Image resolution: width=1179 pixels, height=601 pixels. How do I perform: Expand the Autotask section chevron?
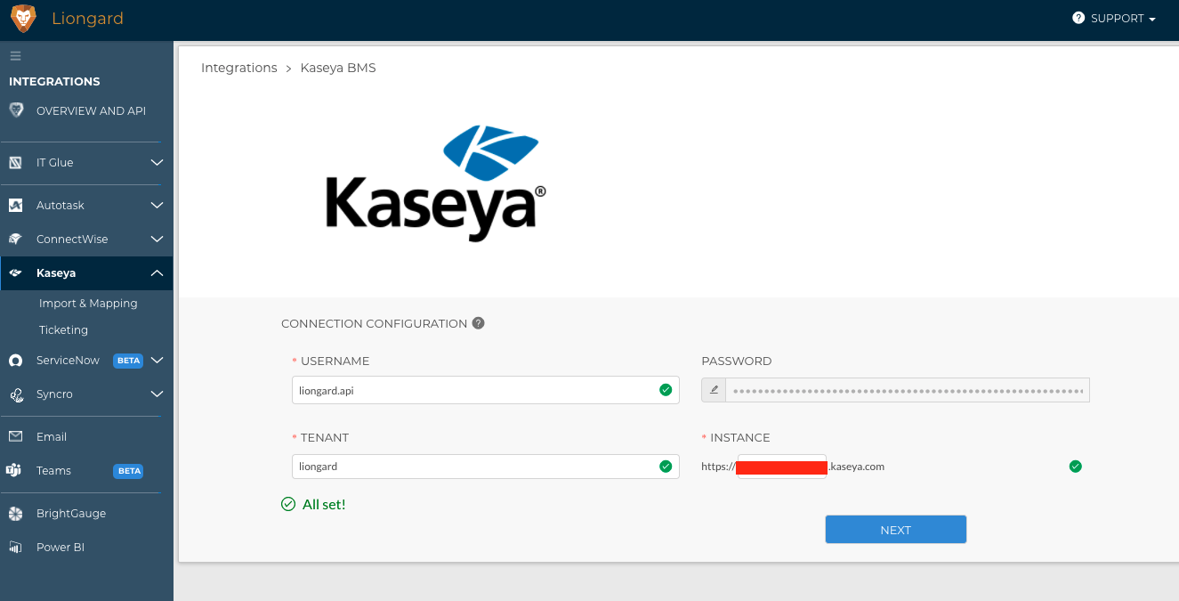[x=157, y=206]
